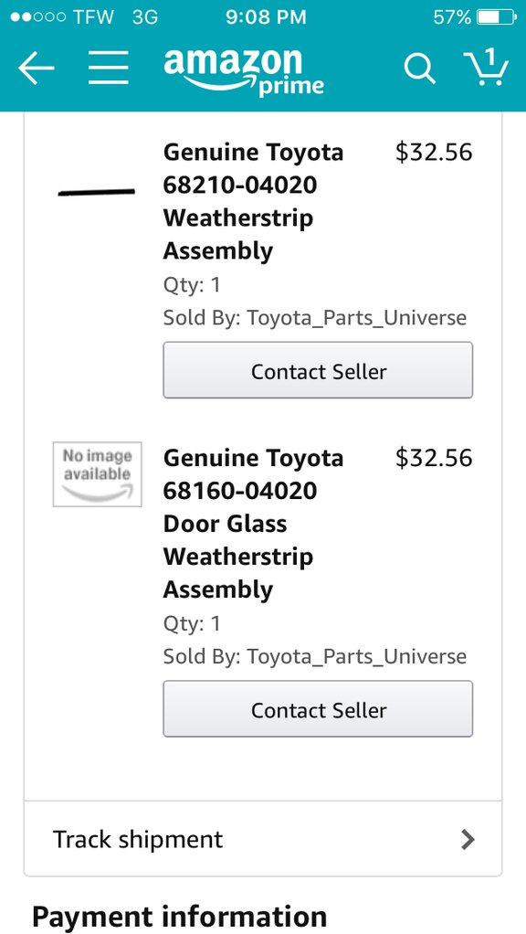Open Genuine Toyota 68210-04020 Weatherstrip Assembly title
This screenshot has width=526, height=934.
(x=253, y=201)
